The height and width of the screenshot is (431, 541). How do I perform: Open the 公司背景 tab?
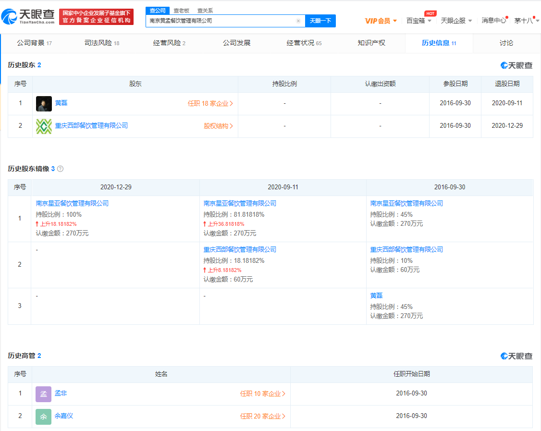pos(34,43)
